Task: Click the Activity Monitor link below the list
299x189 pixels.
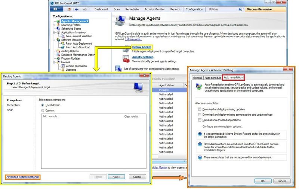Action: click(x=160, y=167)
